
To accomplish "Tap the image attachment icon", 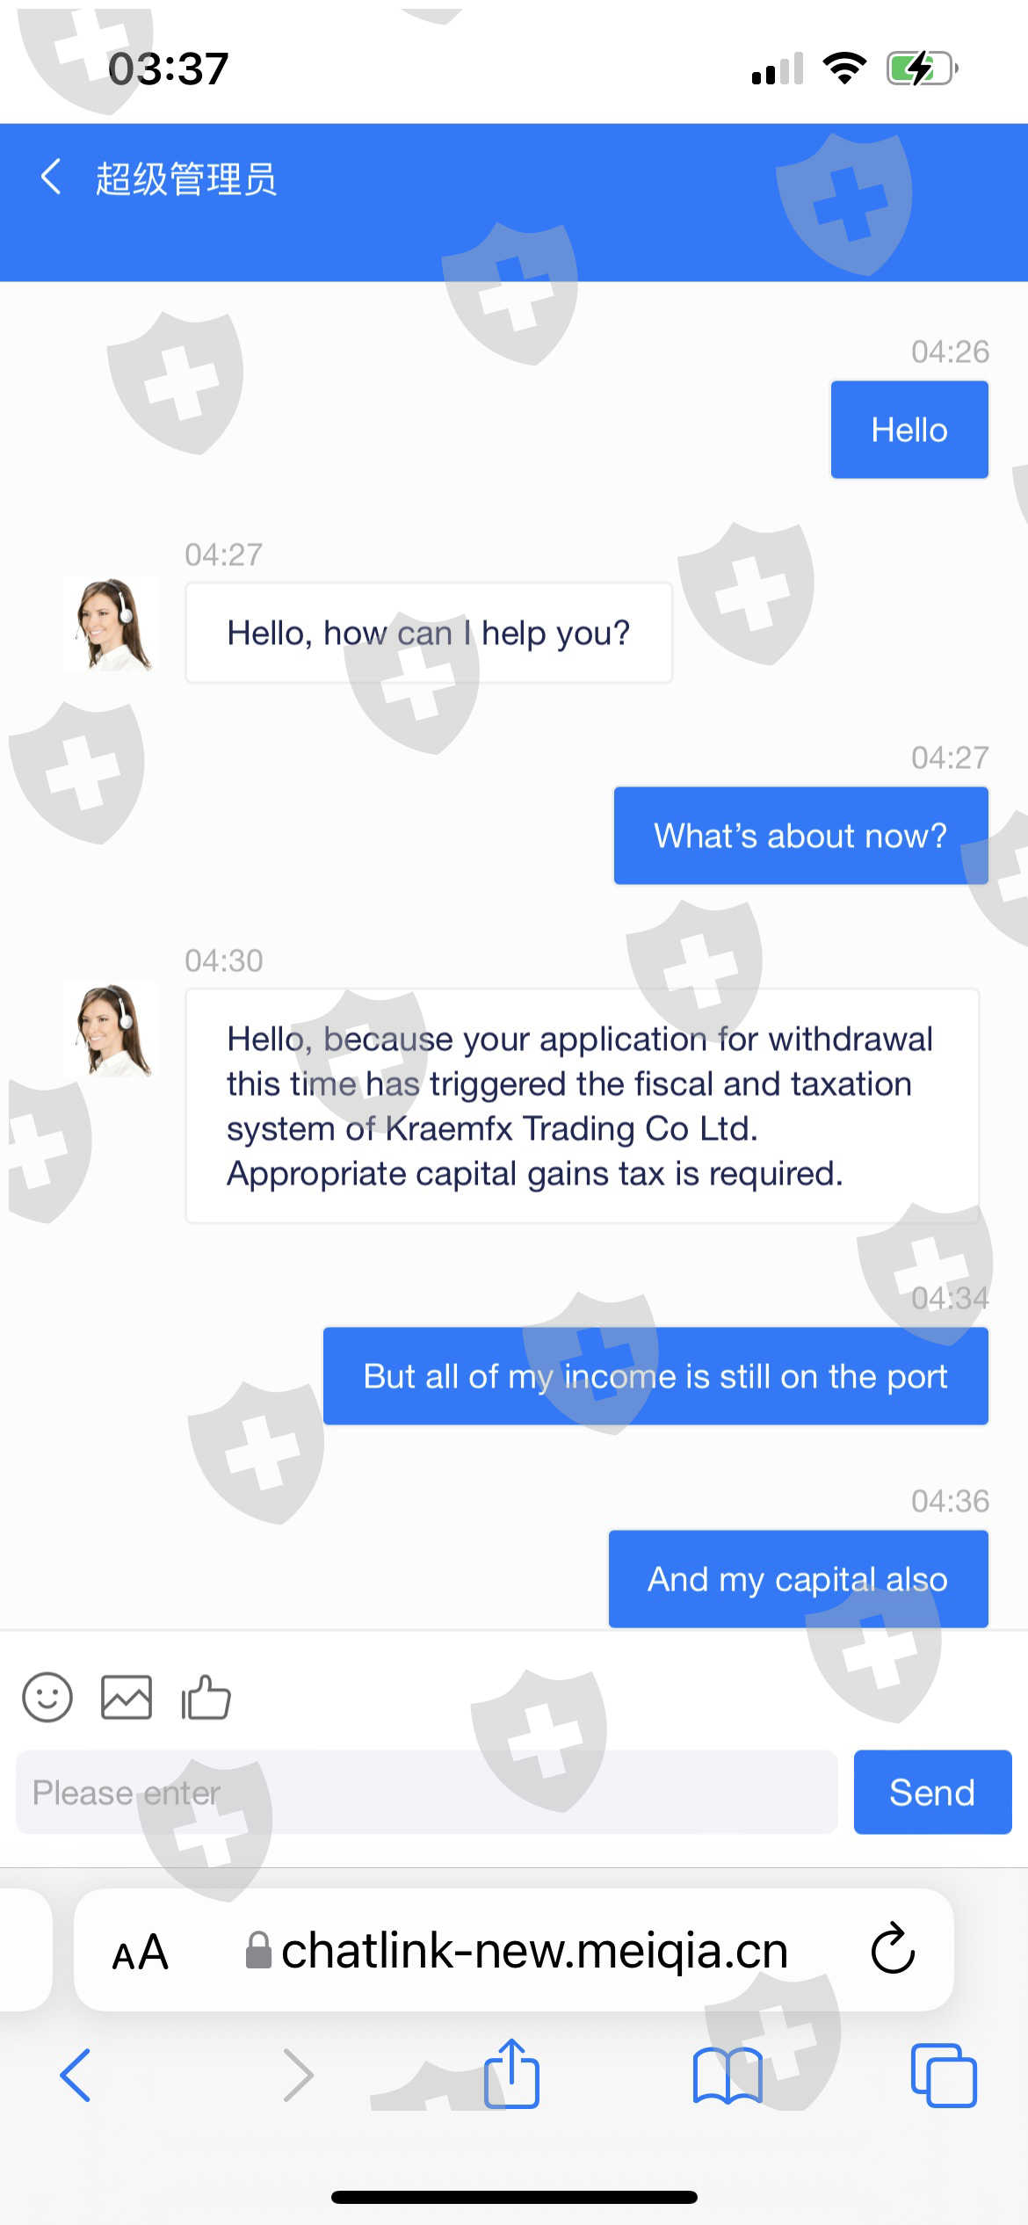I will tap(127, 1696).
